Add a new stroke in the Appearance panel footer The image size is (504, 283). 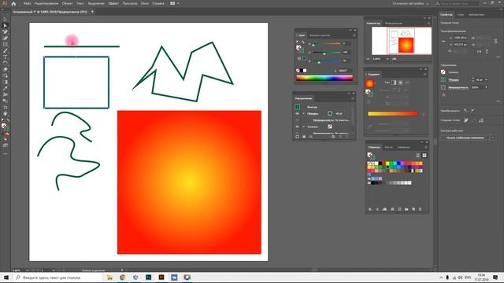coord(298,137)
